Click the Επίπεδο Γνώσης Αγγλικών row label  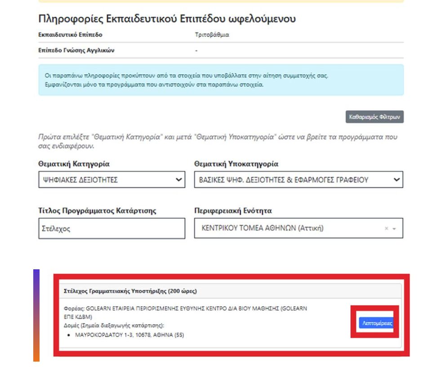pyautogui.click(x=76, y=50)
